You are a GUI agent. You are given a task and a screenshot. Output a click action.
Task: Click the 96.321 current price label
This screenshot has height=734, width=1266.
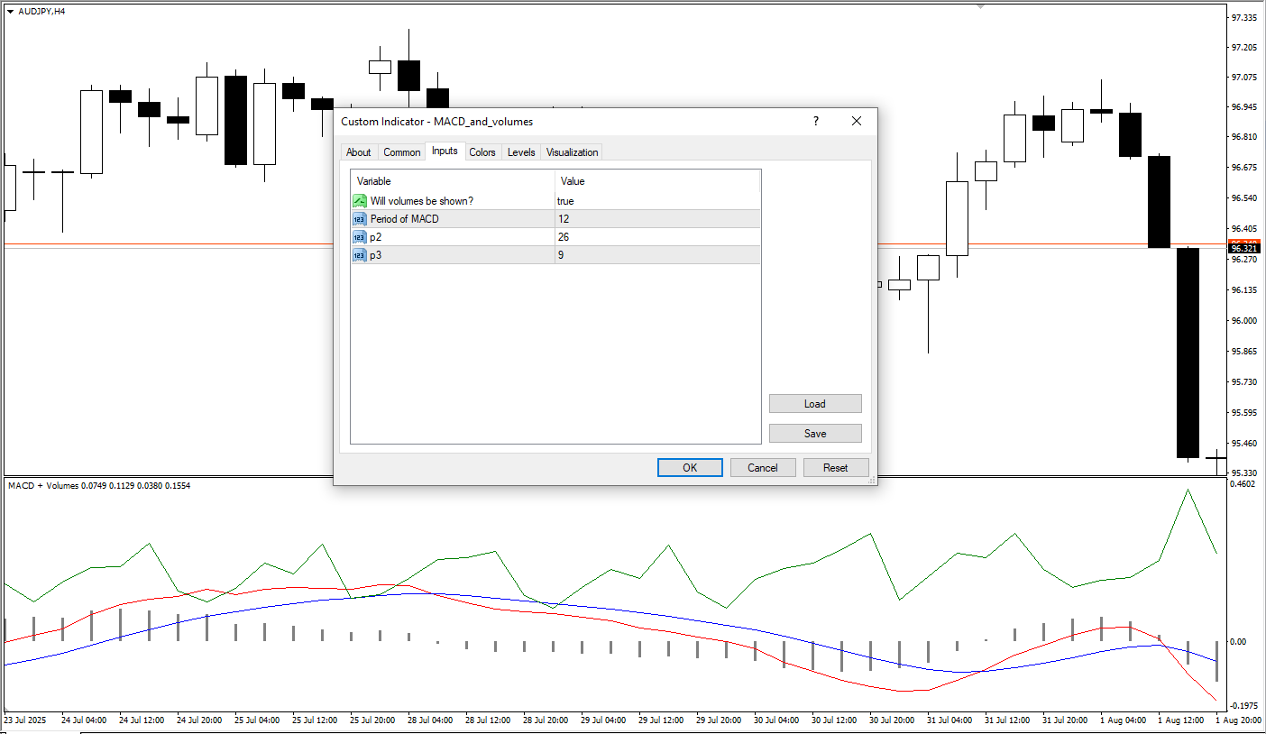(1244, 248)
